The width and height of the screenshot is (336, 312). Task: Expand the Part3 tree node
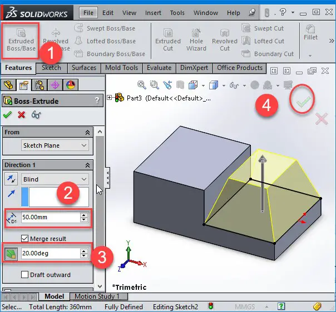pos(109,98)
